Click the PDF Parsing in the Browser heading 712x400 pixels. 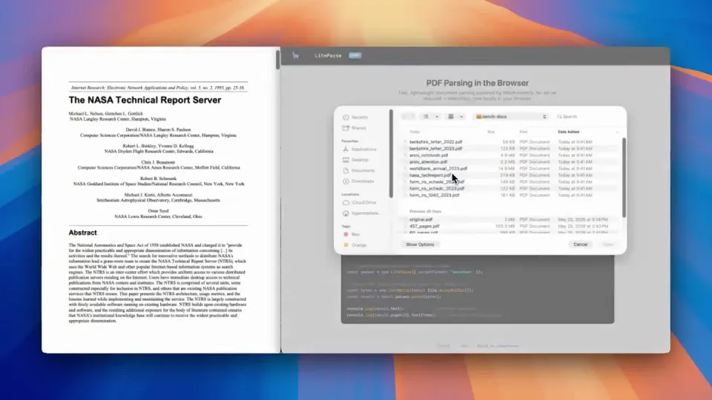click(477, 83)
